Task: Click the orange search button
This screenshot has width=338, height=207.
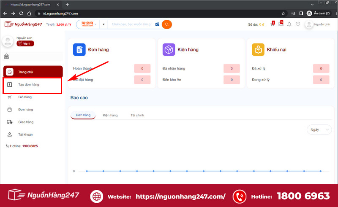Action: [x=166, y=24]
